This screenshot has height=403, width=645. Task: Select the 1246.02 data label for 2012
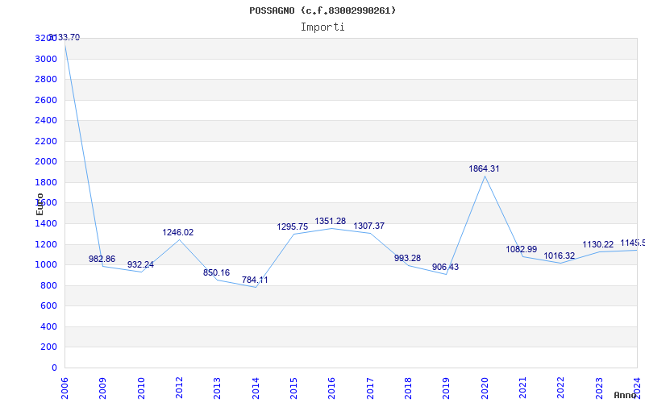(177, 232)
